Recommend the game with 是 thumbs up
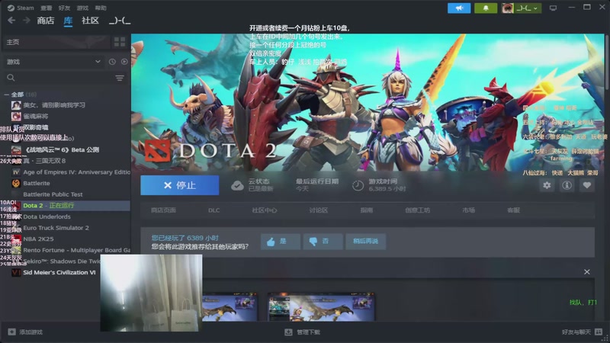 (280, 242)
